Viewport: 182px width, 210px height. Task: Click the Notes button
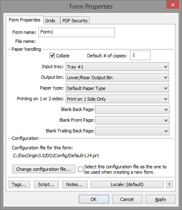click(75, 184)
